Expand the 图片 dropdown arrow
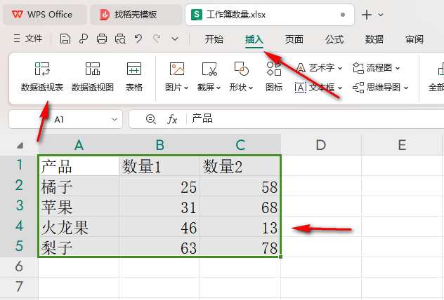Screen dimensions: 444x300 pyautogui.click(x=186, y=88)
